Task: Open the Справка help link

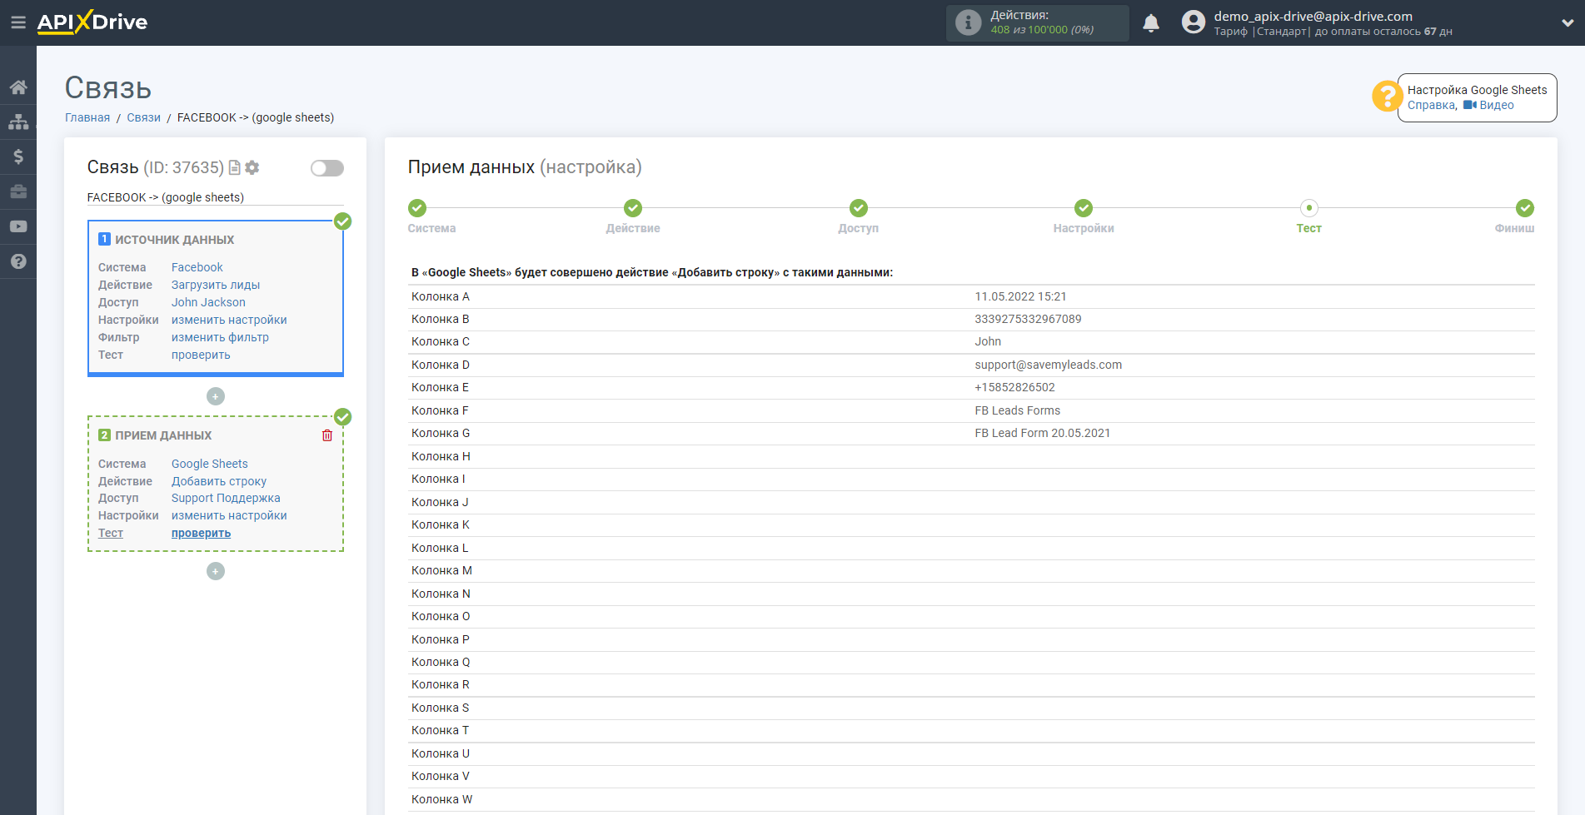Action: (1432, 105)
